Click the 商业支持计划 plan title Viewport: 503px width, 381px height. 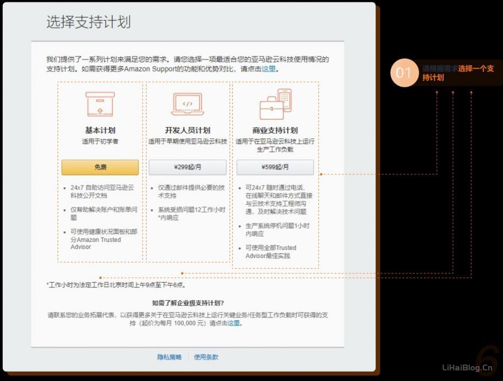pyautogui.click(x=275, y=130)
